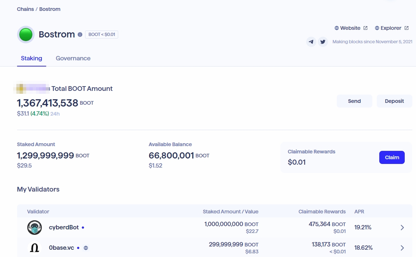This screenshot has height=257, width=416.
Task: Click the Bostrom green circle logo
Action: (x=26, y=35)
